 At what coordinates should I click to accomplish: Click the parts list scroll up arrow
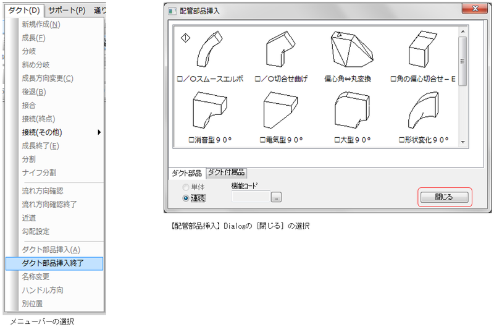pos(463,30)
